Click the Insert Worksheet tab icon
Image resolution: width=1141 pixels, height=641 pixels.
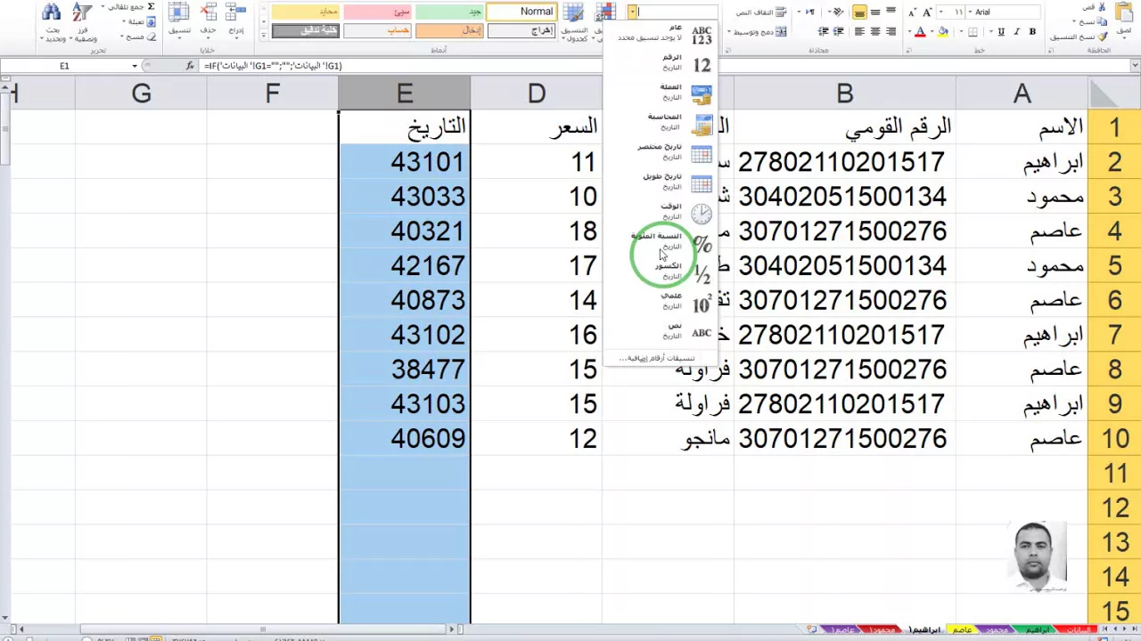[x=812, y=629]
